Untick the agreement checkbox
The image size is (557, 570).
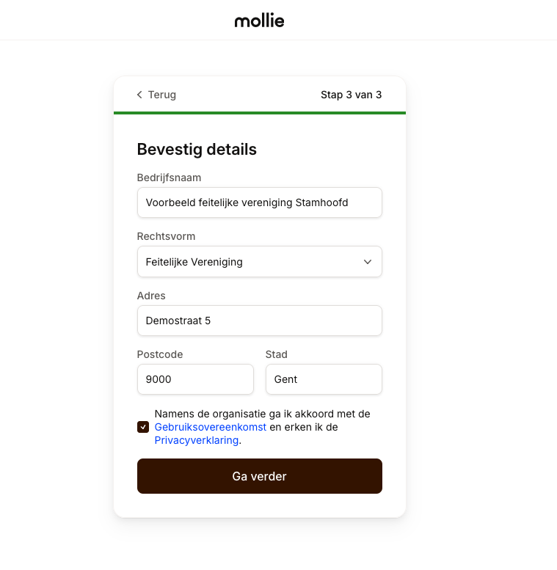coord(143,427)
